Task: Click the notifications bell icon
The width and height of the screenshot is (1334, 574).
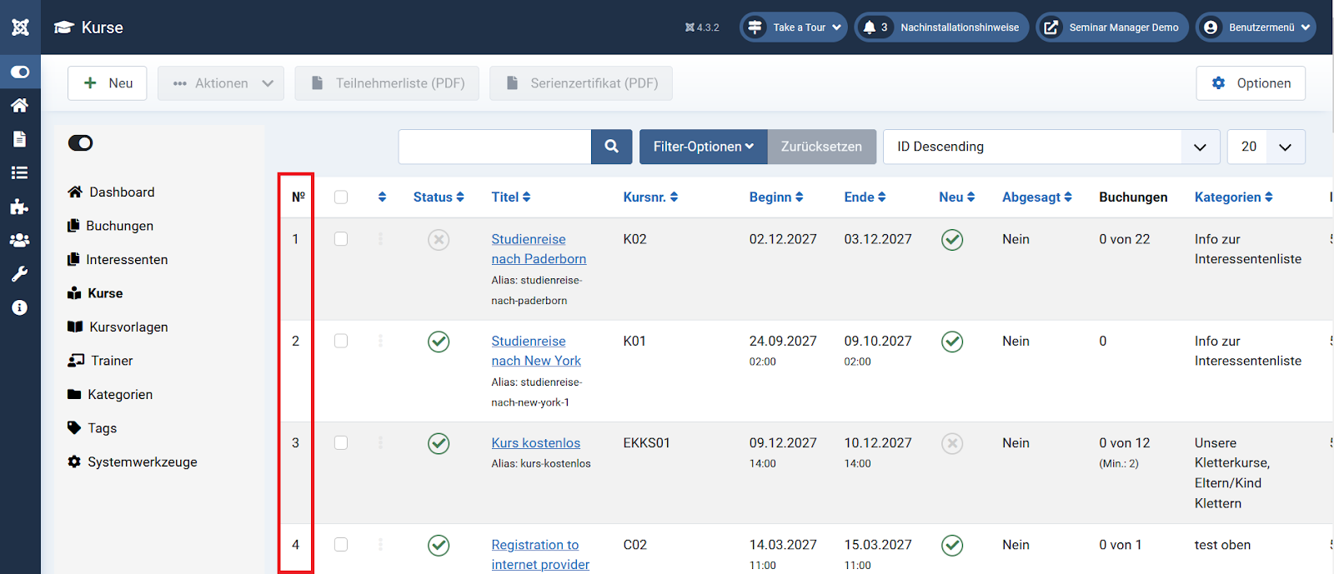Action: pos(870,27)
